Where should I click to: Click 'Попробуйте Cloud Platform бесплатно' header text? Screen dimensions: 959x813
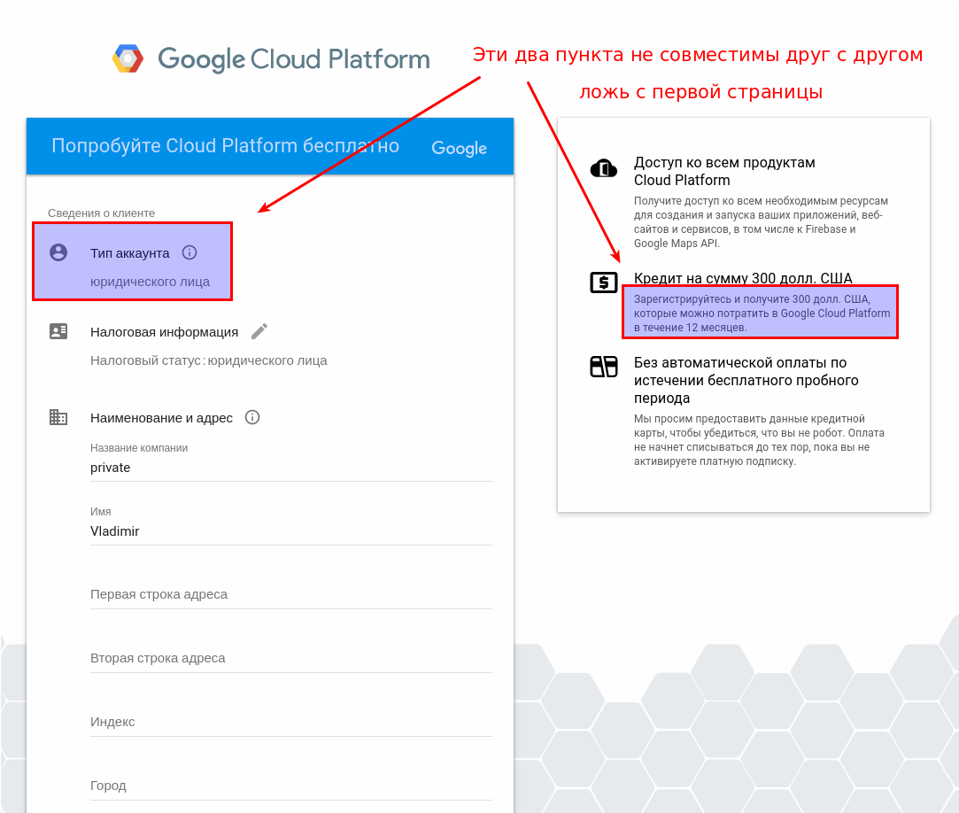[225, 145]
